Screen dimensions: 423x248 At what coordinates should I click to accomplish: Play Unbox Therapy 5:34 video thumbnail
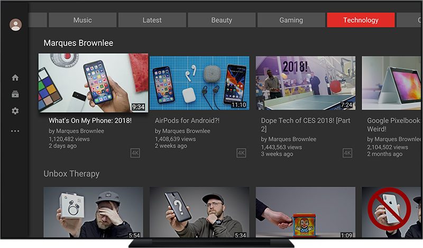(x=199, y=213)
